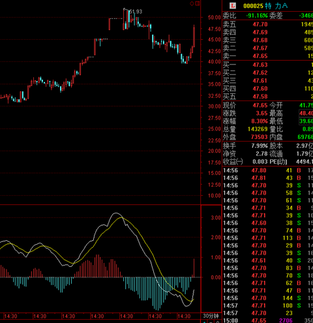Click the 净资 value 2.78
This screenshot has height=323, width=313.
261,154
